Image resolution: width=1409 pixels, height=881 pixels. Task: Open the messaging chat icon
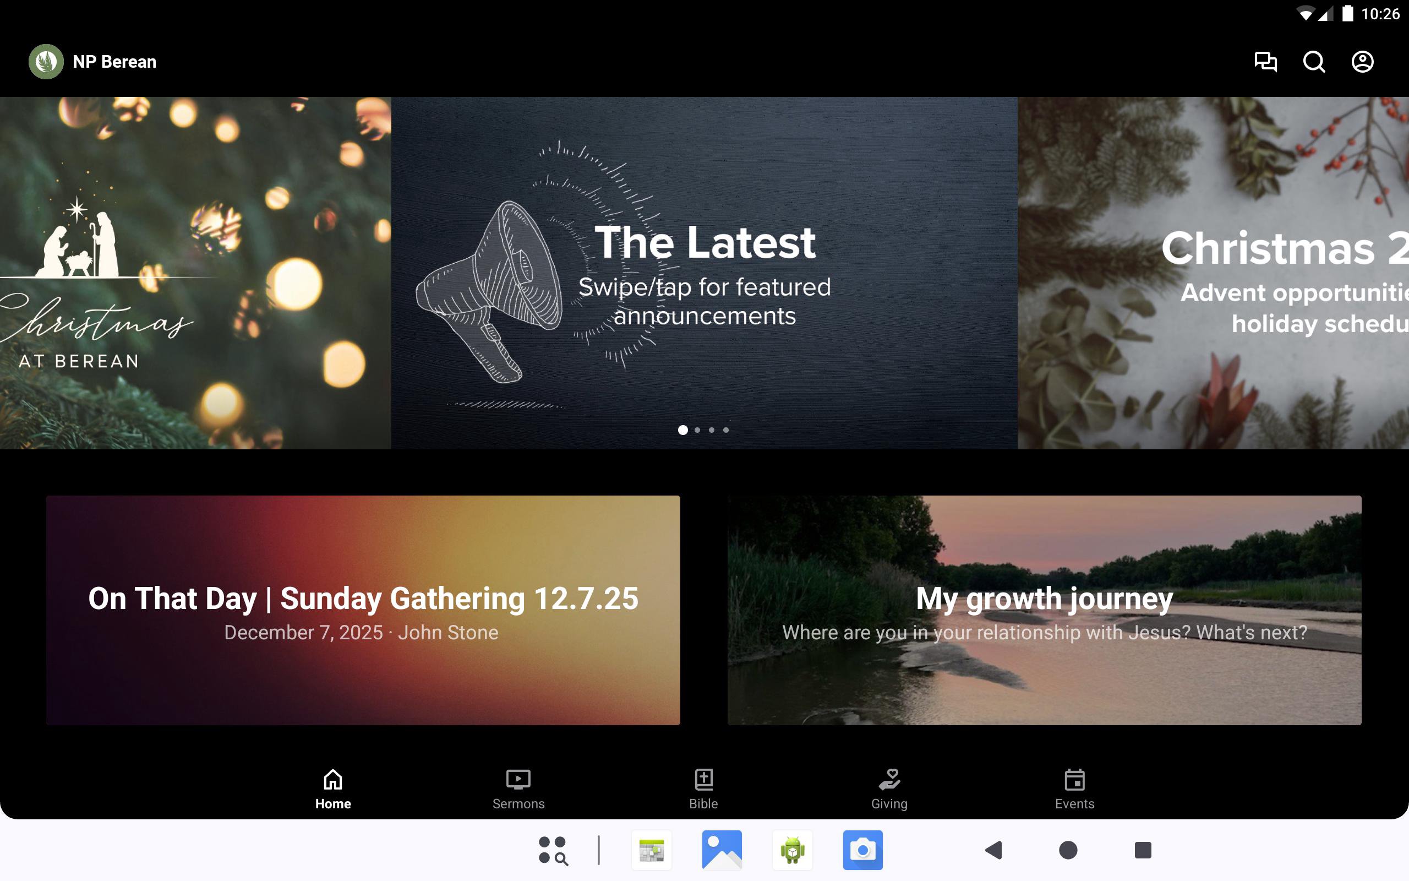pos(1265,61)
